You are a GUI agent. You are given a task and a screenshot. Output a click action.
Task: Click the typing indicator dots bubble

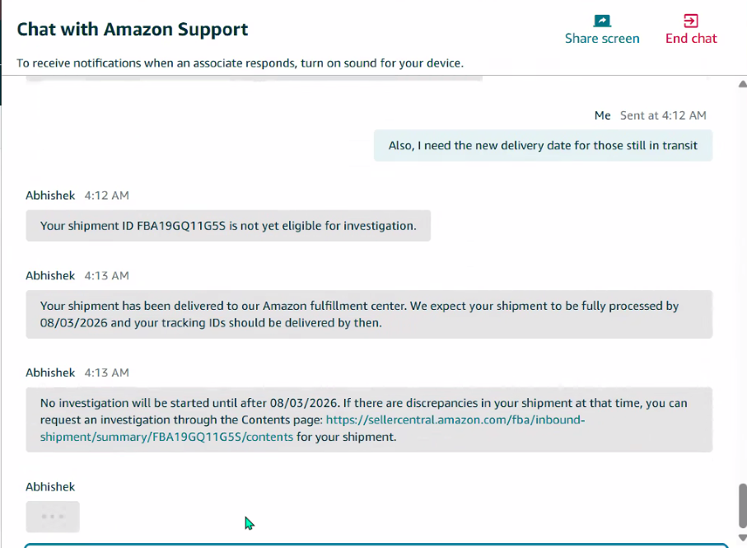(53, 517)
